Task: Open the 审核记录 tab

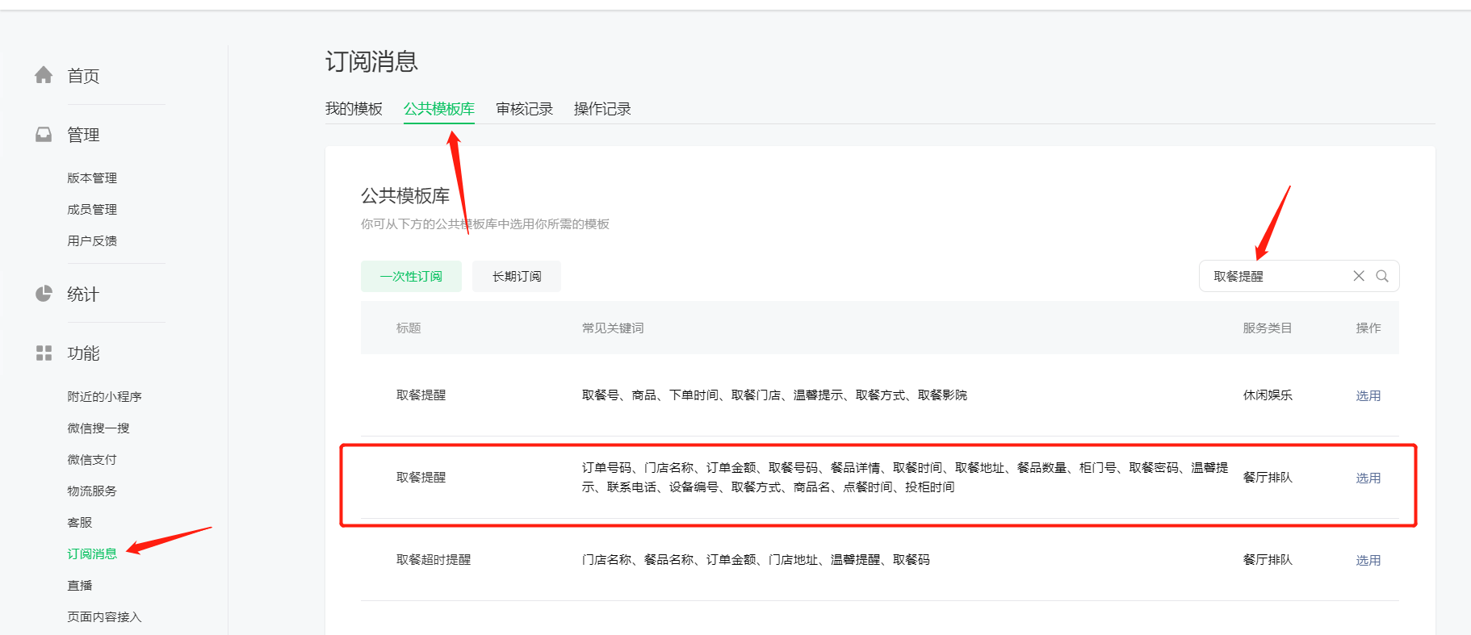Action: tap(524, 109)
